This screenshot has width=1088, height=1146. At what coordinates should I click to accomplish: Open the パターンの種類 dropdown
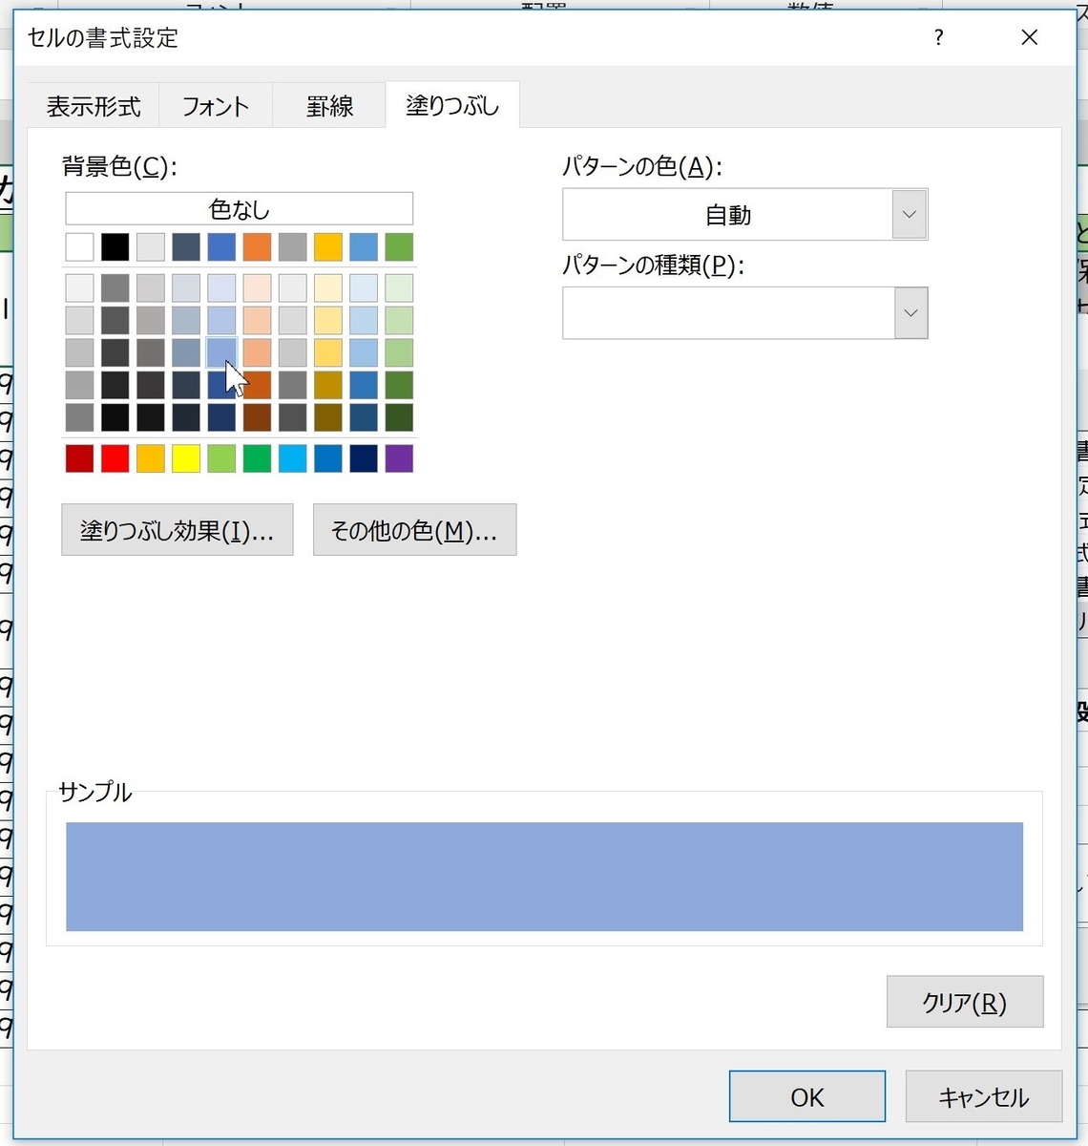(909, 312)
